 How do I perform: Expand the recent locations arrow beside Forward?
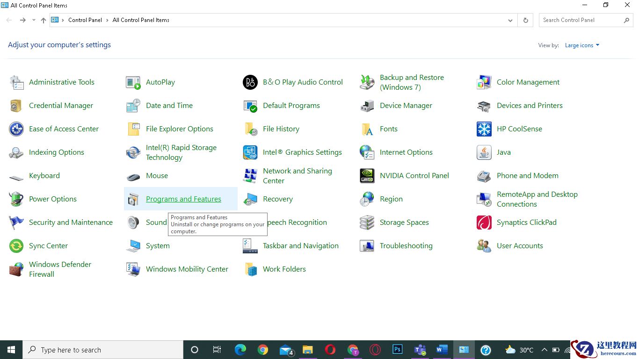click(34, 20)
